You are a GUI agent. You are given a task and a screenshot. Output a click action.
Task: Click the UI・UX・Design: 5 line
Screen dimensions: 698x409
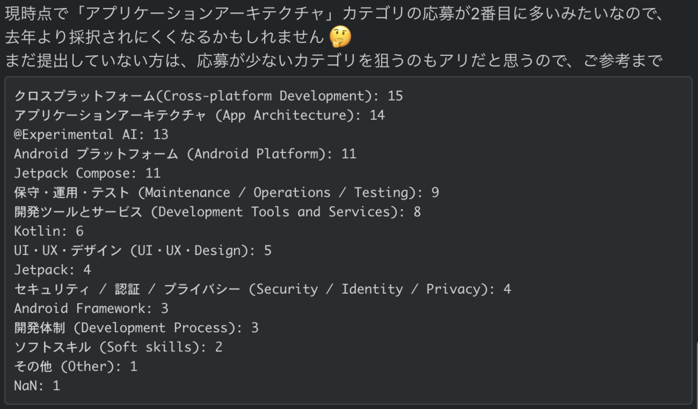[143, 251]
